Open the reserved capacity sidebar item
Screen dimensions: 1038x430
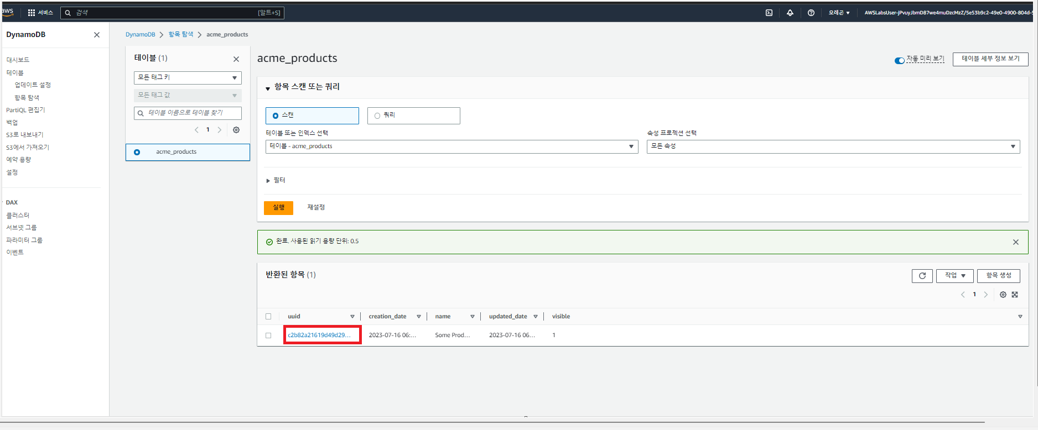[18, 160]
